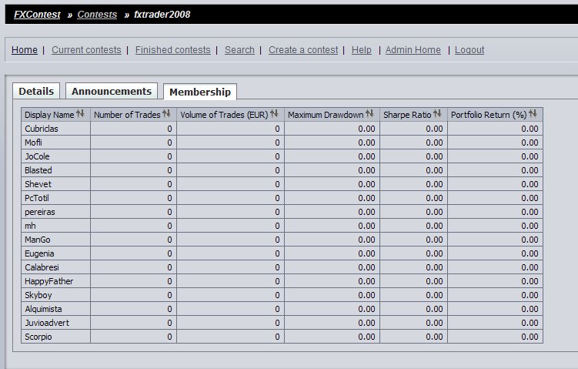Select member Skyboy in the table
The image size is (578, 369).
(x=38, y=295)
